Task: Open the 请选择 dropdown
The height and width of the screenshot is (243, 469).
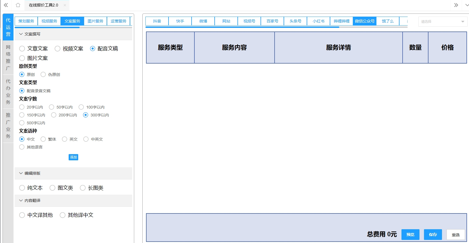Action: pos(443,22)
